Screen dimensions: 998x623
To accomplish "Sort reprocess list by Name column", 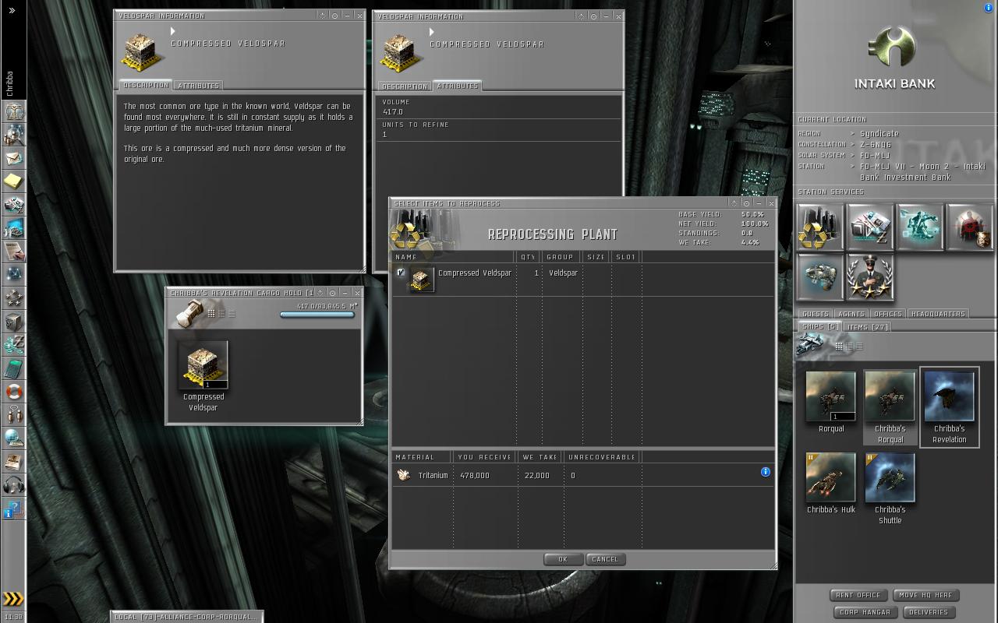I will tap(453, 257).
